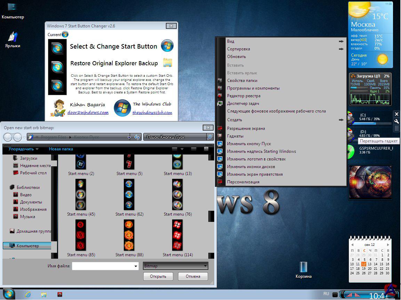Open Windows Explorer folder on the taskbar
The image size is (401, 300).
44,295
